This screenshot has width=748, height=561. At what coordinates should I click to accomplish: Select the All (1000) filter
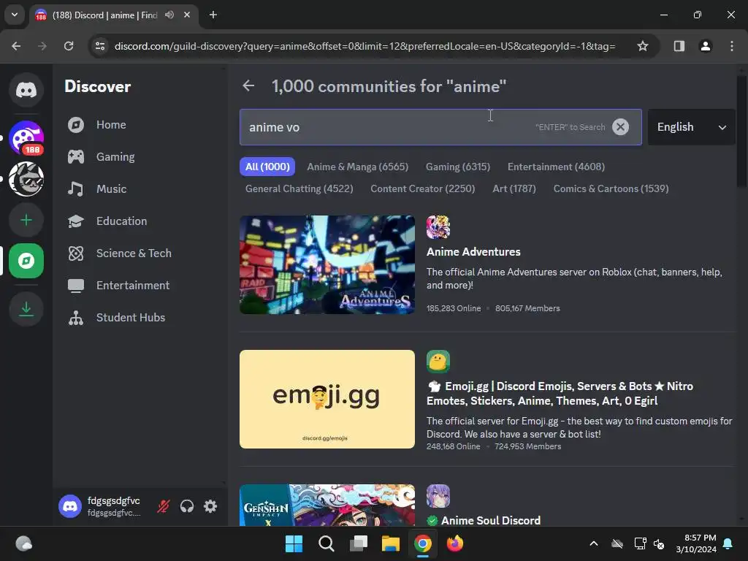click(x=267, y=167)
